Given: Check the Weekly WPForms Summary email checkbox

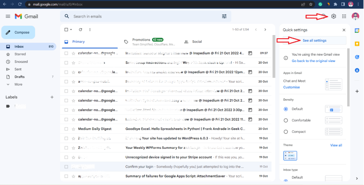Looking at the screenshot, I should click(x=66, y=148).
